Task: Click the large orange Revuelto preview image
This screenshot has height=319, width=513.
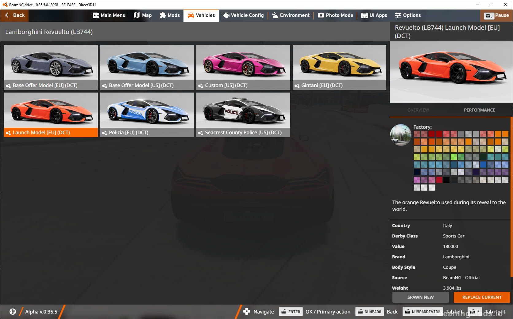Action: tap(451, 72)
